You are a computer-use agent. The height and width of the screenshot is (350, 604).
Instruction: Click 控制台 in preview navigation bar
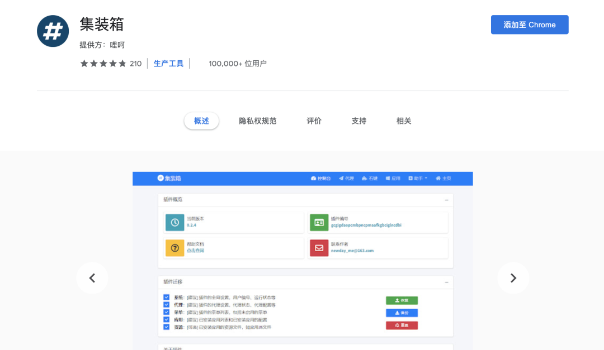(321, 179)
